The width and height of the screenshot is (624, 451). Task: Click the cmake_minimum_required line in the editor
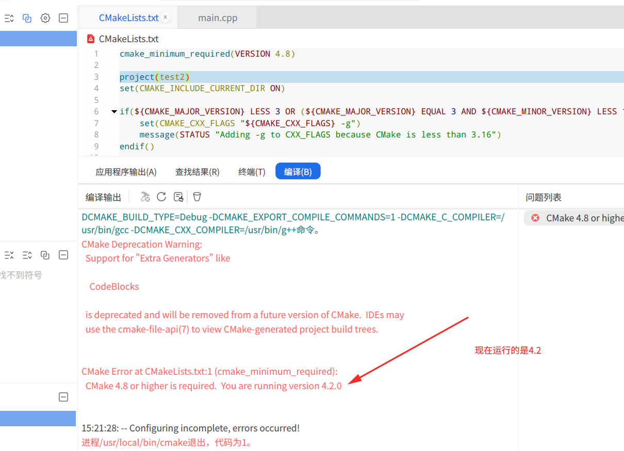(x=207, y=54)
